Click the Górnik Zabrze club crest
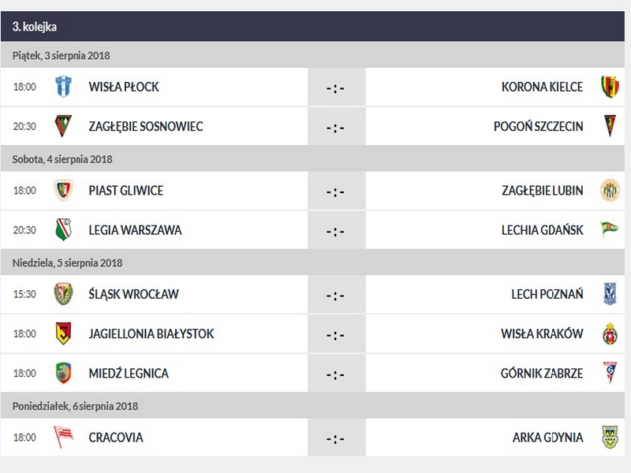The width and height of the screenshot is (631, 473). 609,373
